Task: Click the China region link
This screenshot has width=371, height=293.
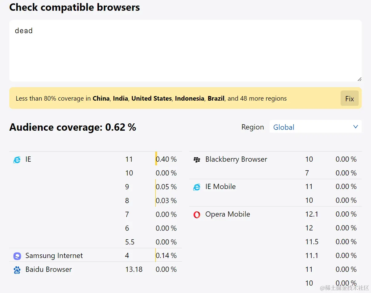Action: (101, 98)
